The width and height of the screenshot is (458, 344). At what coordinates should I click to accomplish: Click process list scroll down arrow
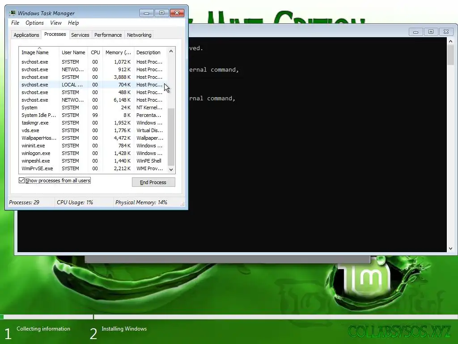(171, 169)
